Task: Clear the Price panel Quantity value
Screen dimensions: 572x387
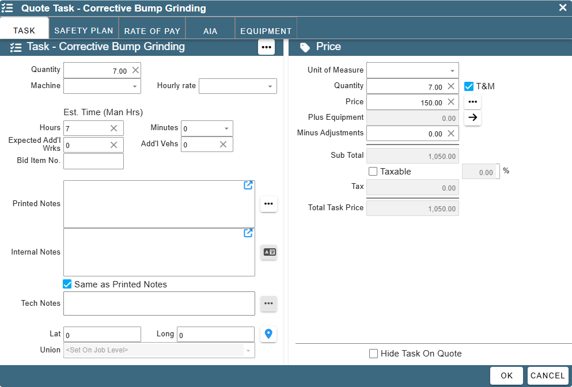Action: tap(451, 86)
